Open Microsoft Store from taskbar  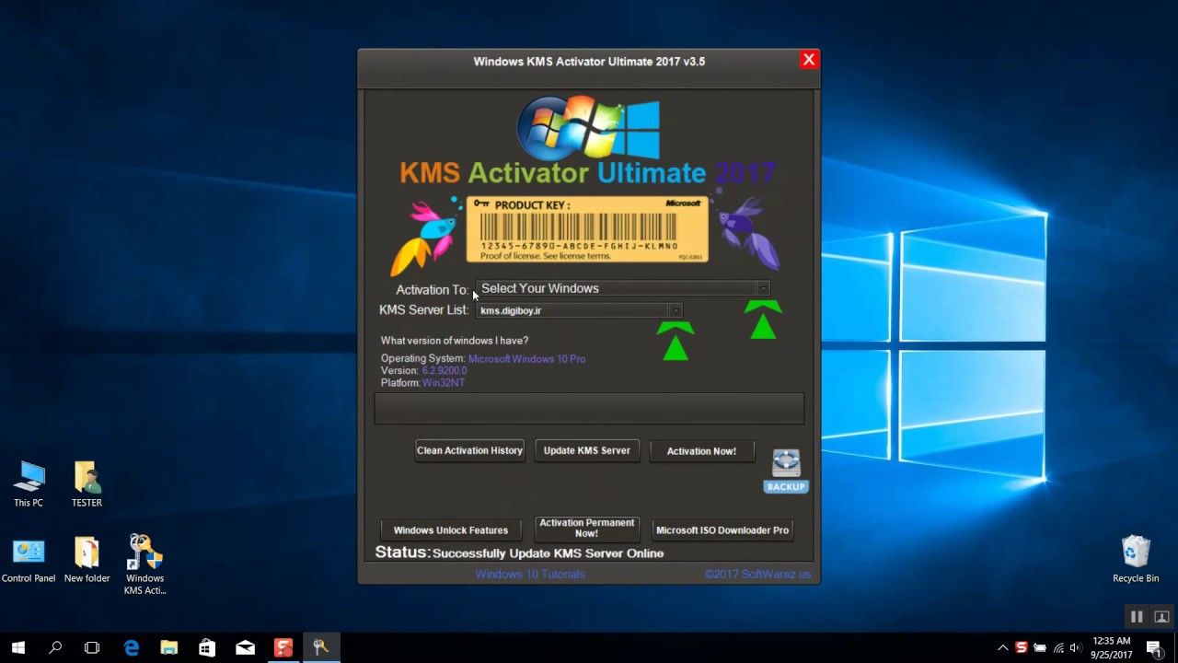click(207, 647)
